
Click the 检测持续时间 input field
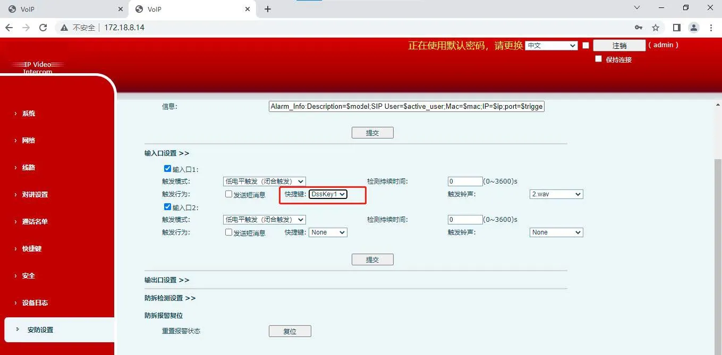coord(464,181)
